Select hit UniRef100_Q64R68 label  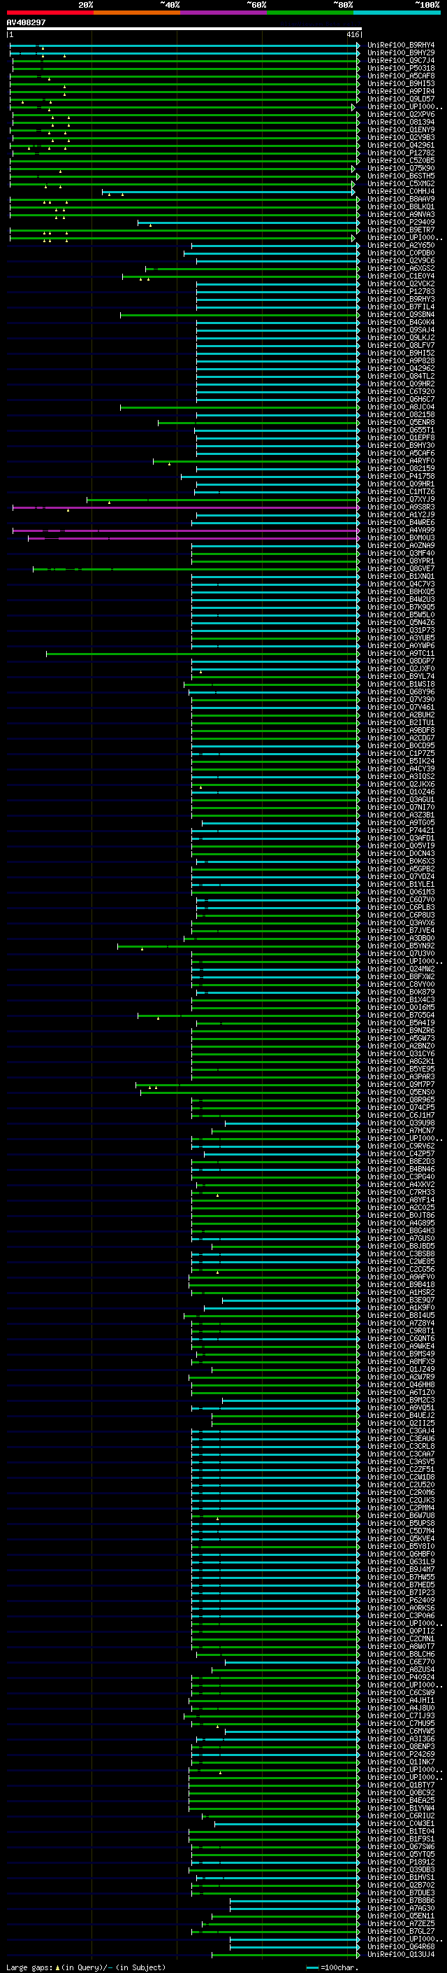point(401,1946)
